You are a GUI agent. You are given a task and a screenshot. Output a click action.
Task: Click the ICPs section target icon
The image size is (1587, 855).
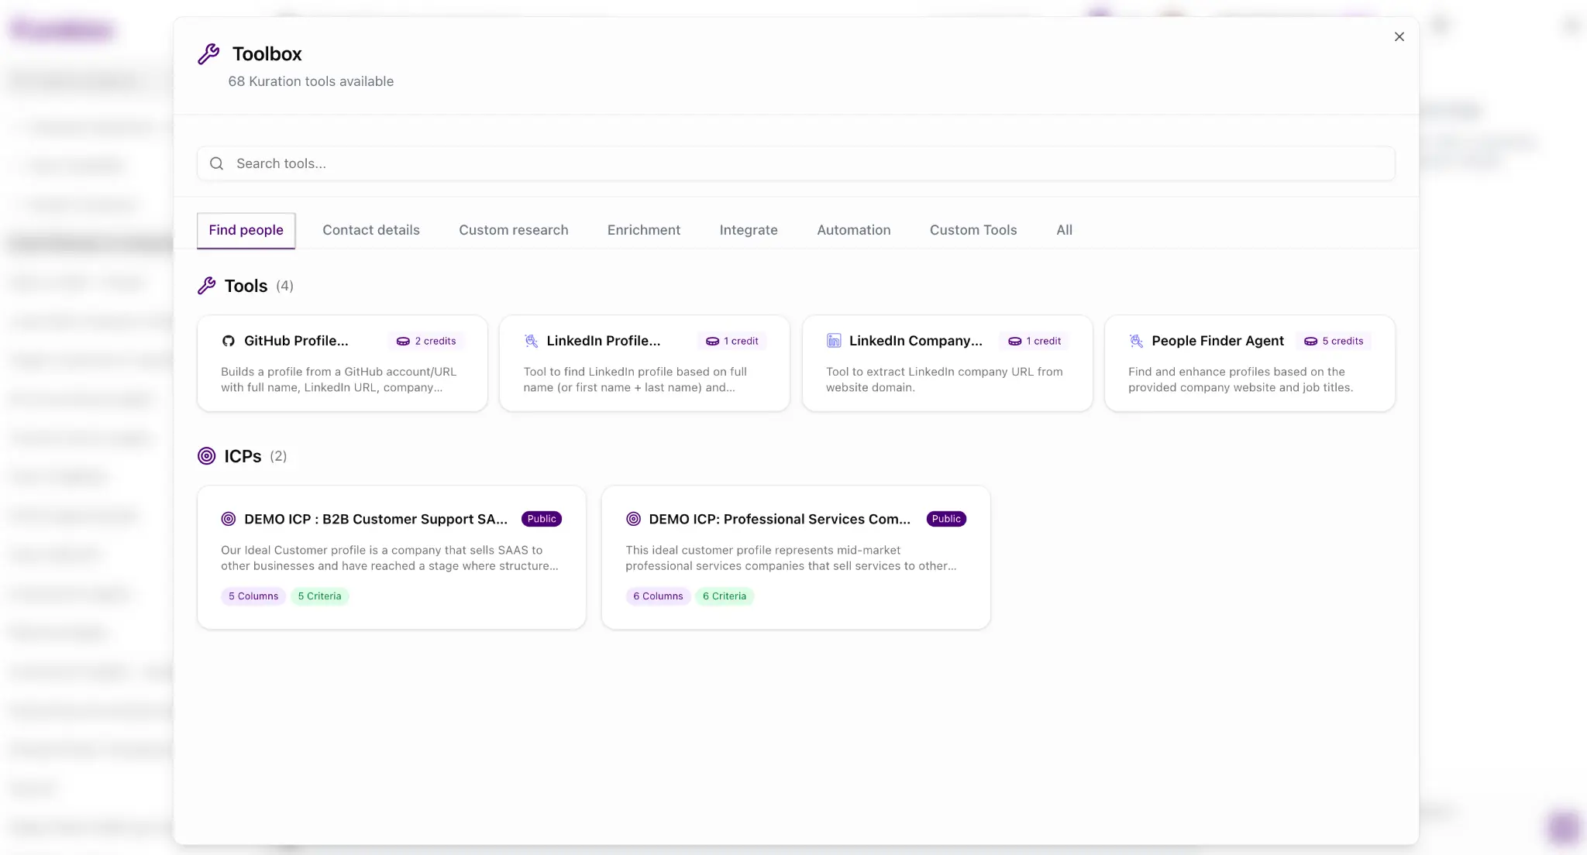click(x=206, y=455)
